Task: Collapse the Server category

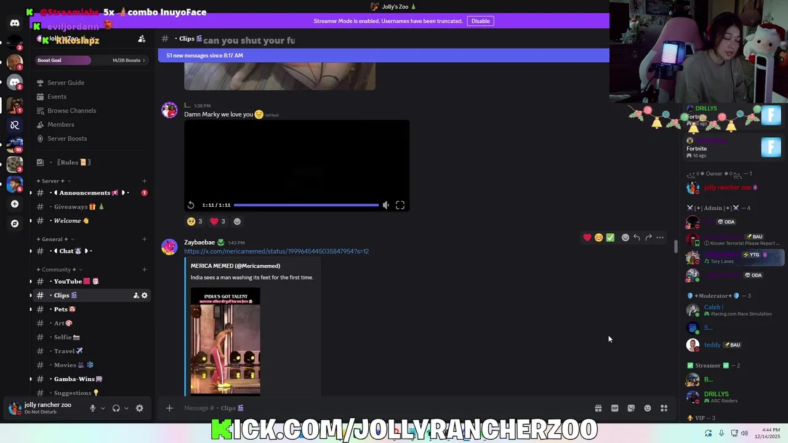Action: [x=54, y=181]
